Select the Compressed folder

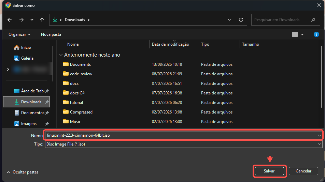78,112
